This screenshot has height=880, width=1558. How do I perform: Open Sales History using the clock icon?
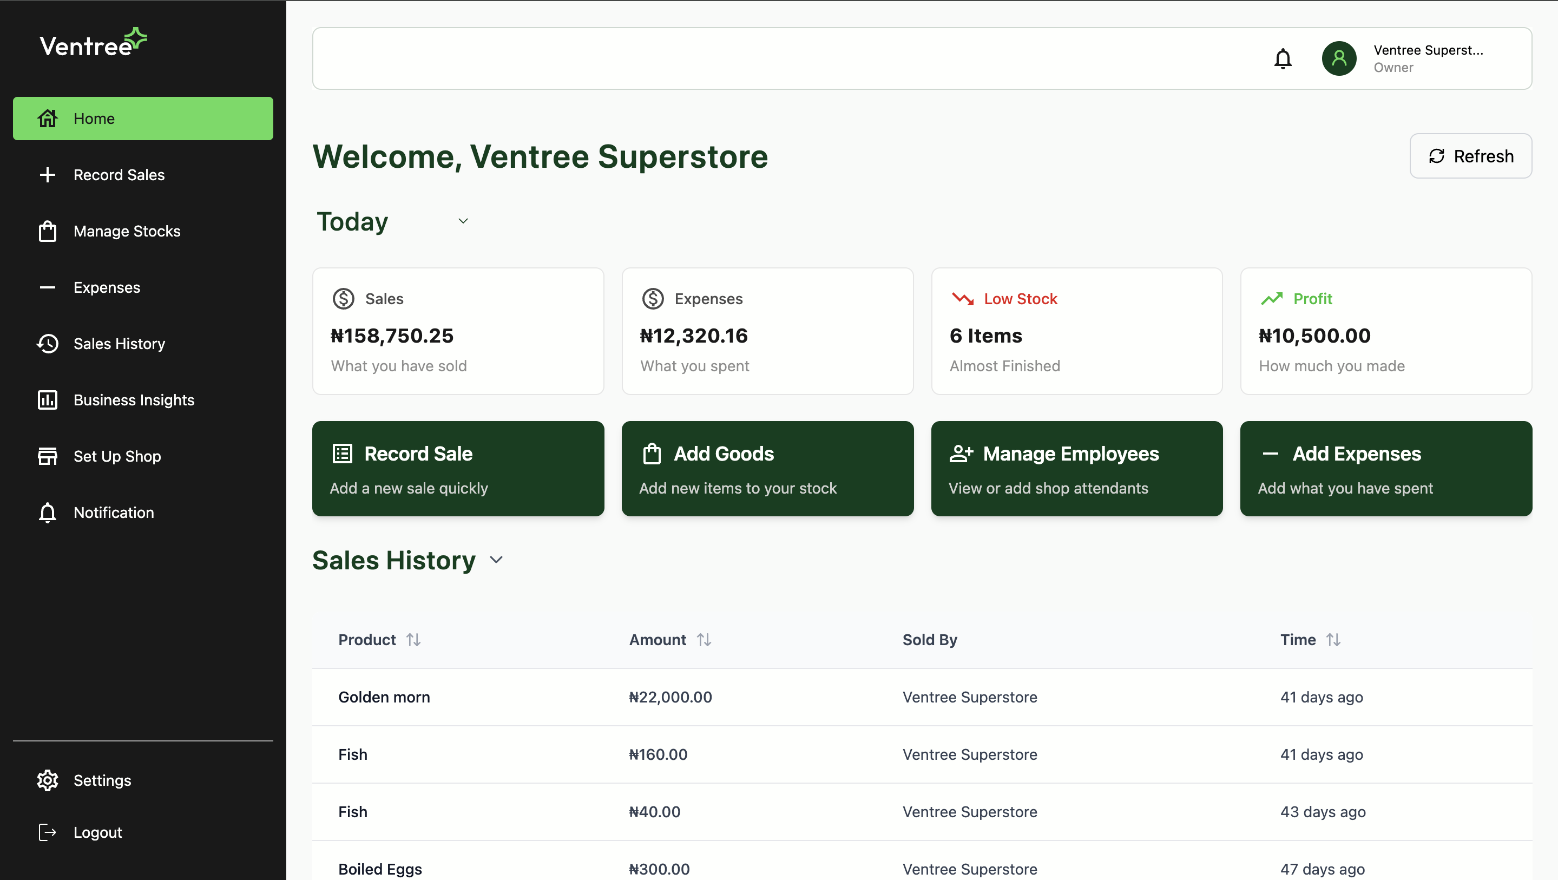[47, 343]
